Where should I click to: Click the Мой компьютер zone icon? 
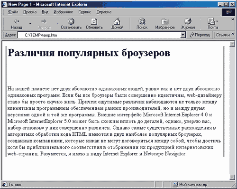point(175,184)
